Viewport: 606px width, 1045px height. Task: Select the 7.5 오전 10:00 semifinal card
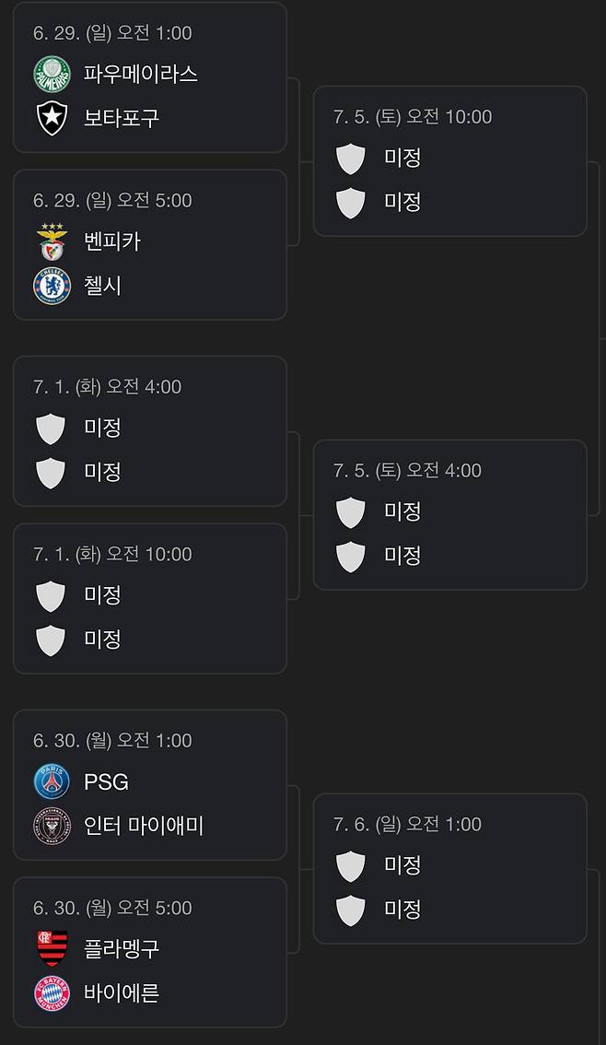click(x=449, y=160)
